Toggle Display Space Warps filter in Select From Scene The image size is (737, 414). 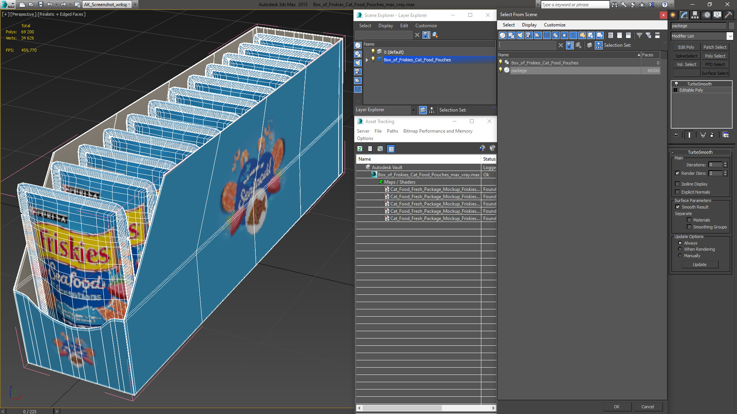547,35
